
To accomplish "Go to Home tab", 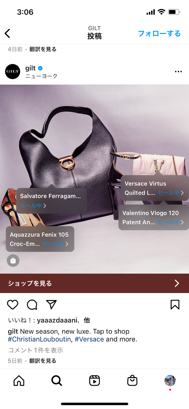I will pos(19,381).
